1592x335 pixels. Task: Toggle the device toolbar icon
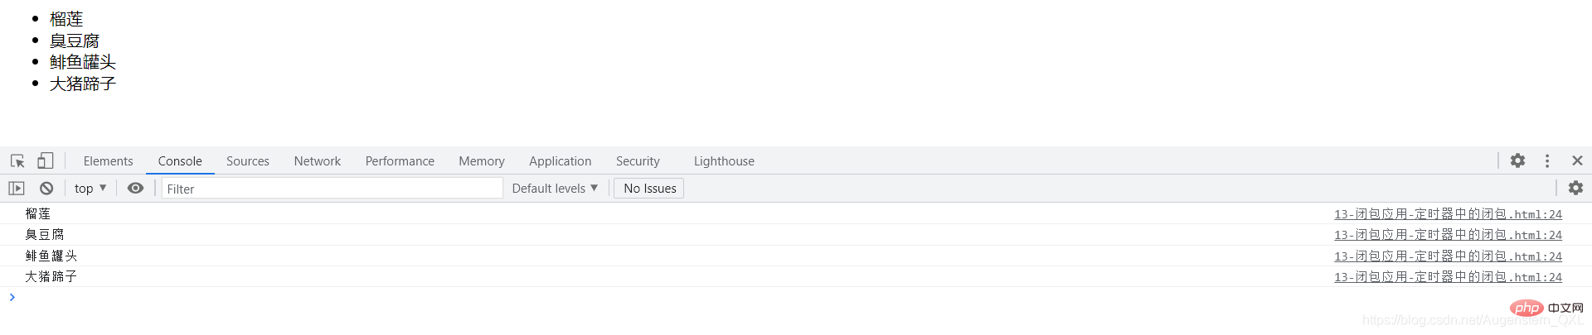(x=46, y=160)
